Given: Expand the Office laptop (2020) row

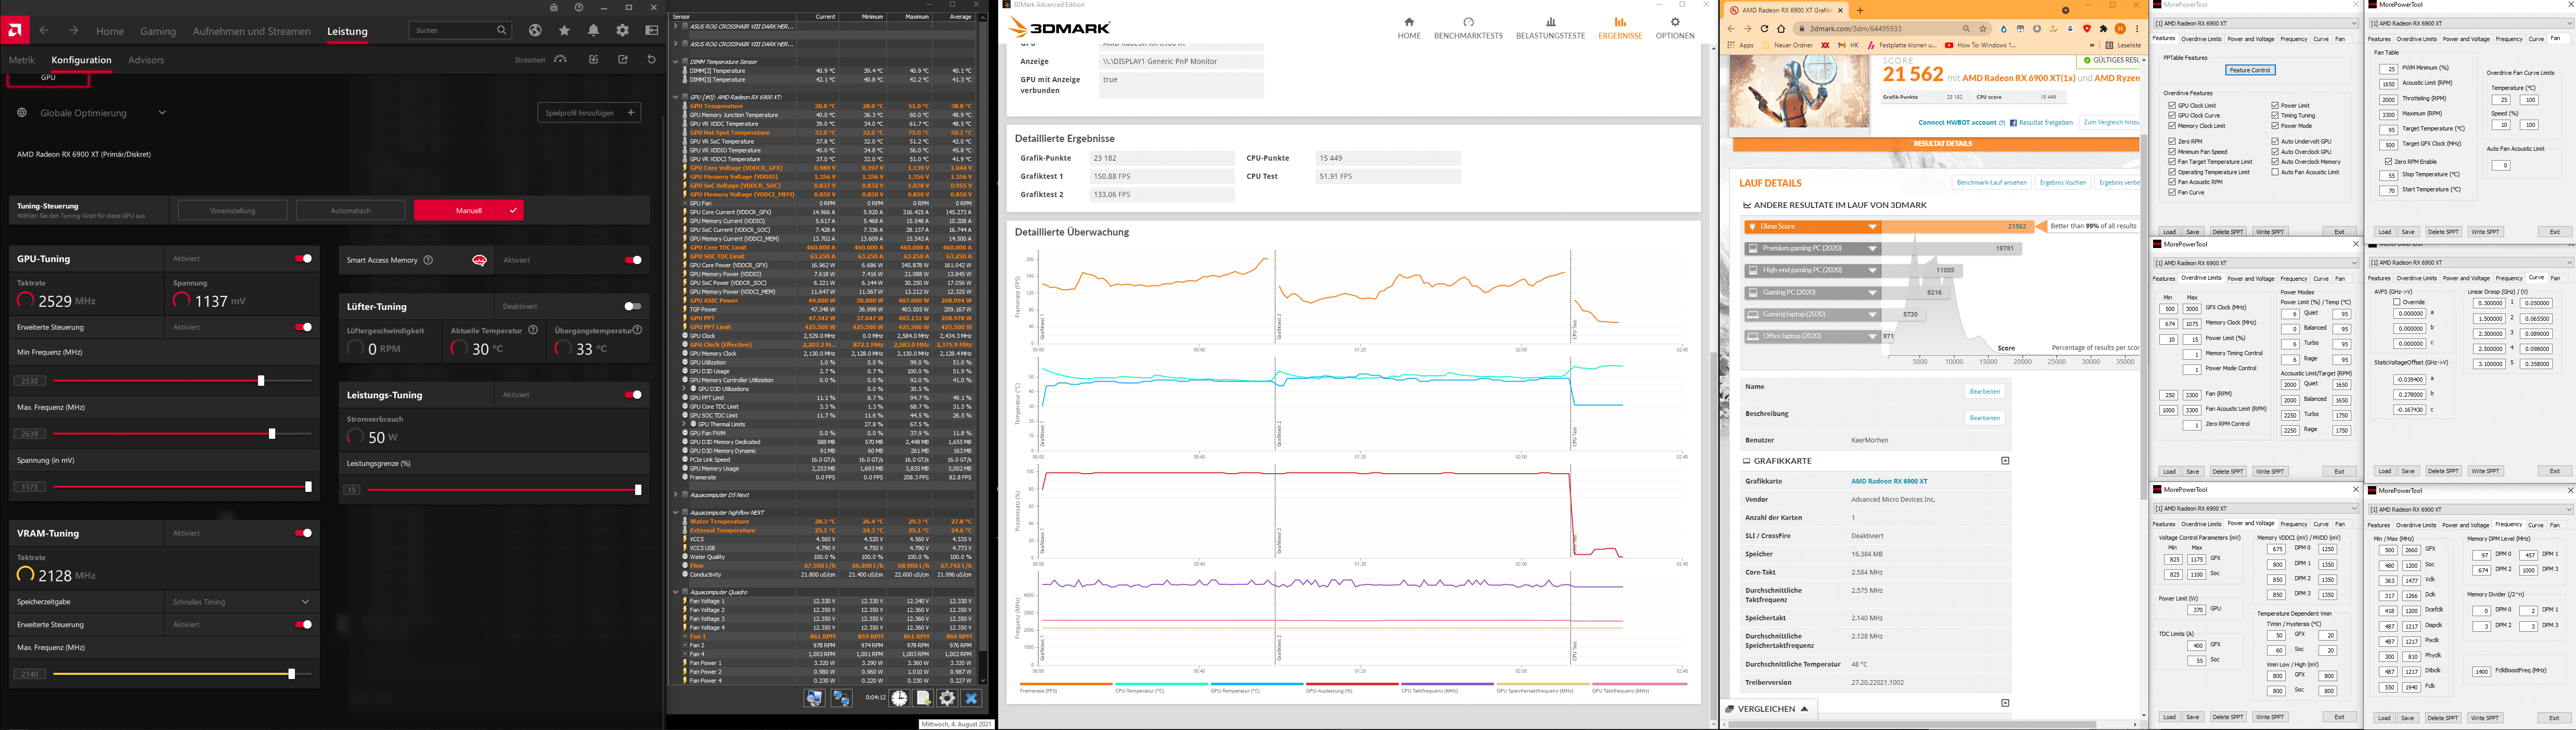Looking at the screenshot, I should [x=1873, y=337].
